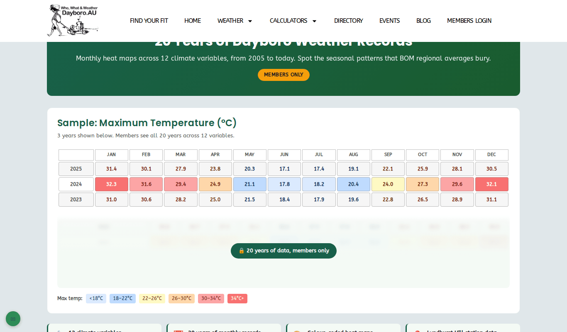Click the 2023 March value 28.2
The width and height of the screenshot is (567, 332).
(181, 200)
